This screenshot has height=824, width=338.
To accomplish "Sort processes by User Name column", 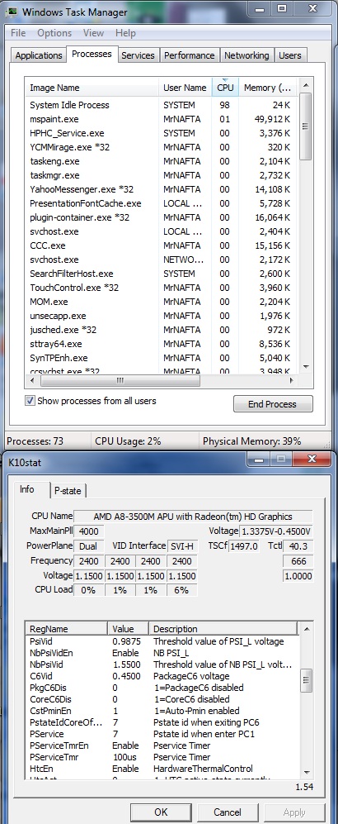I will point(185,88).
